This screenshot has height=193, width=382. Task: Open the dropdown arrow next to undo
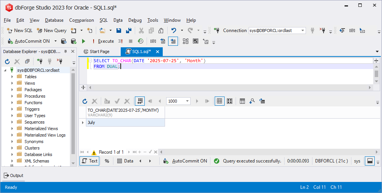182,31
